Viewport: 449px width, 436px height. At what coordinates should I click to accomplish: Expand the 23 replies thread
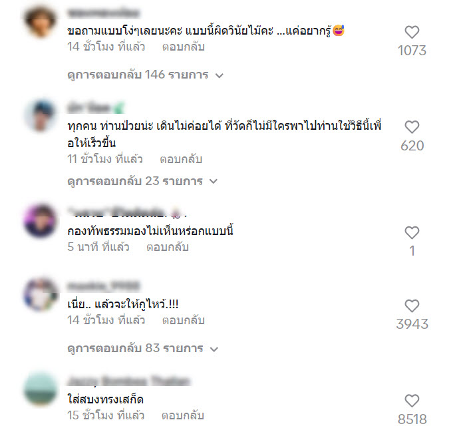[142, 181]
